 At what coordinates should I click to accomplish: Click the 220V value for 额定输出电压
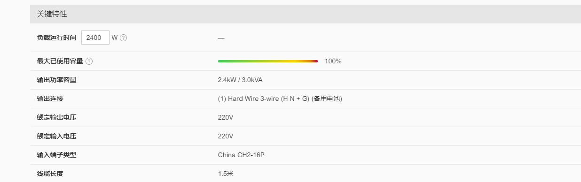226,118
